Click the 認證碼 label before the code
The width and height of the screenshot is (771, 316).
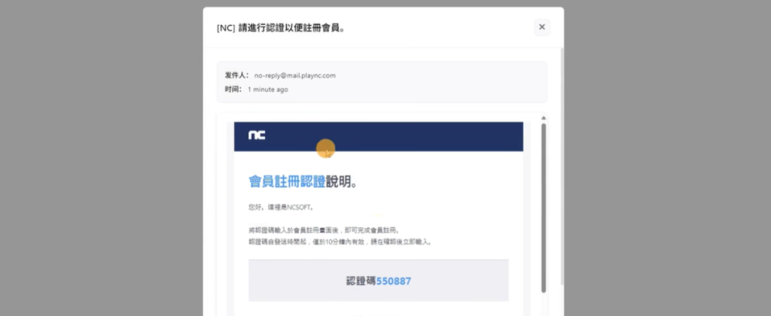point(361,281)
